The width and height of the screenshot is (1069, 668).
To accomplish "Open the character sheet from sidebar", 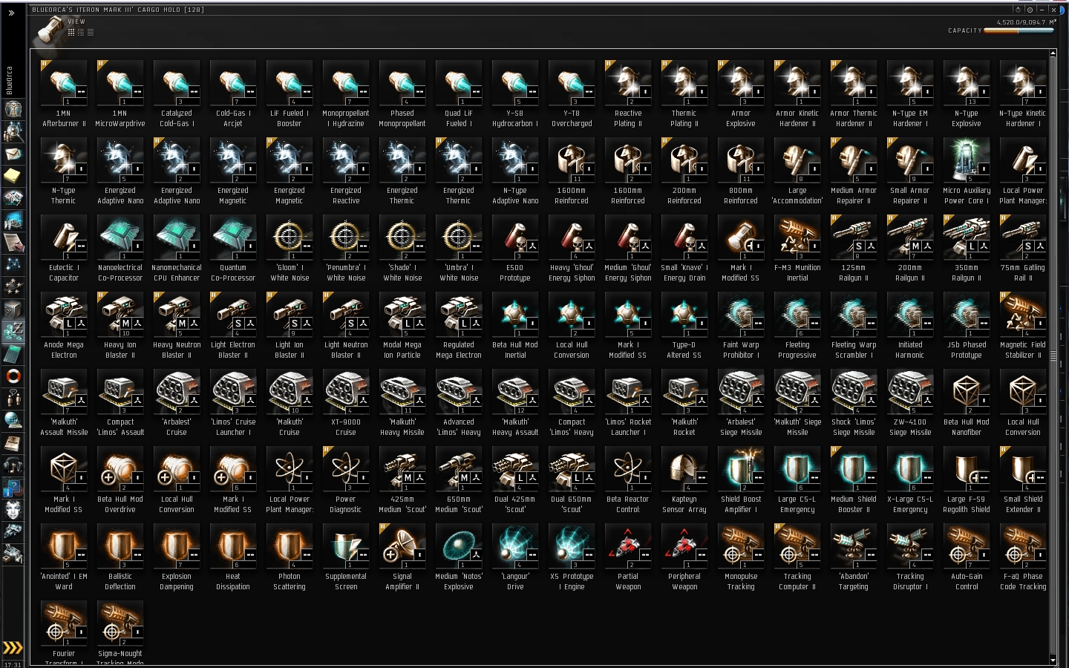I will (x=13, y=108).
